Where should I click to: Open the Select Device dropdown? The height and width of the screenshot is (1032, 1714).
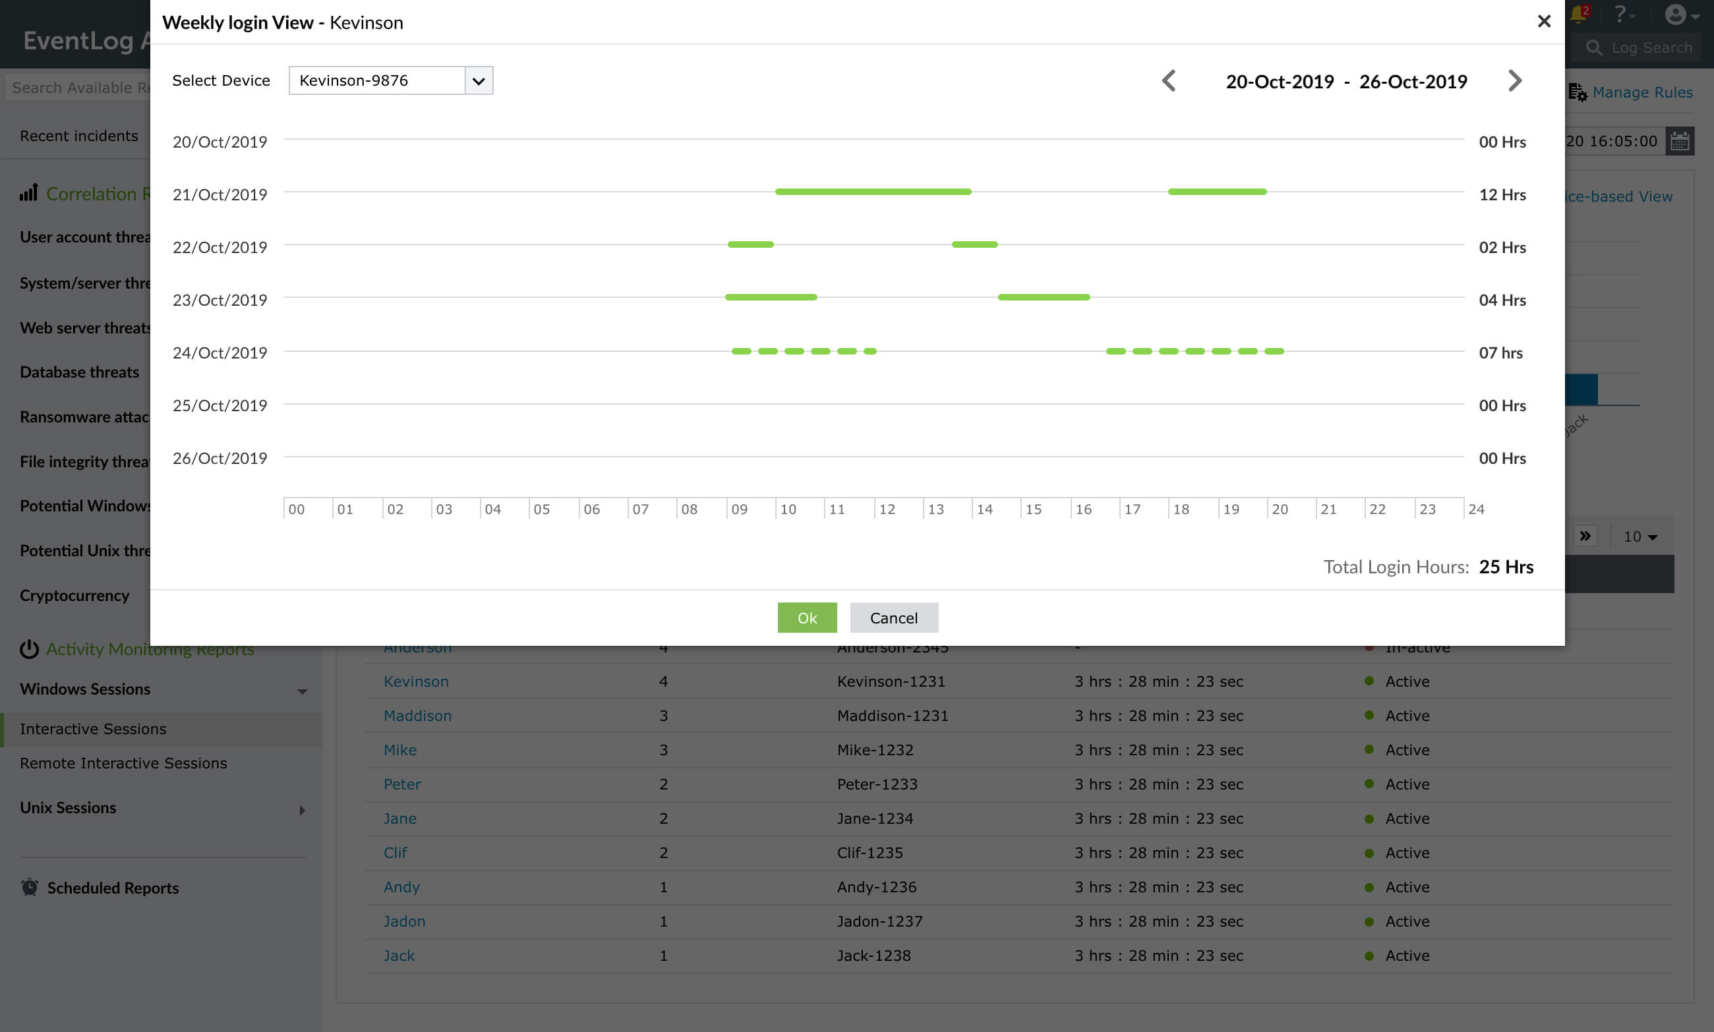(477, 80)
